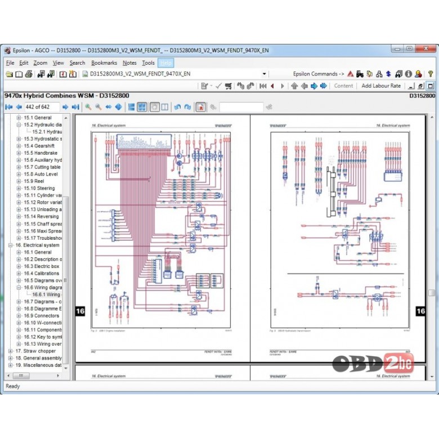Toggle the hand pan tool
The height and width of the screenshot is (439, 439).
[x=155, y=107]
